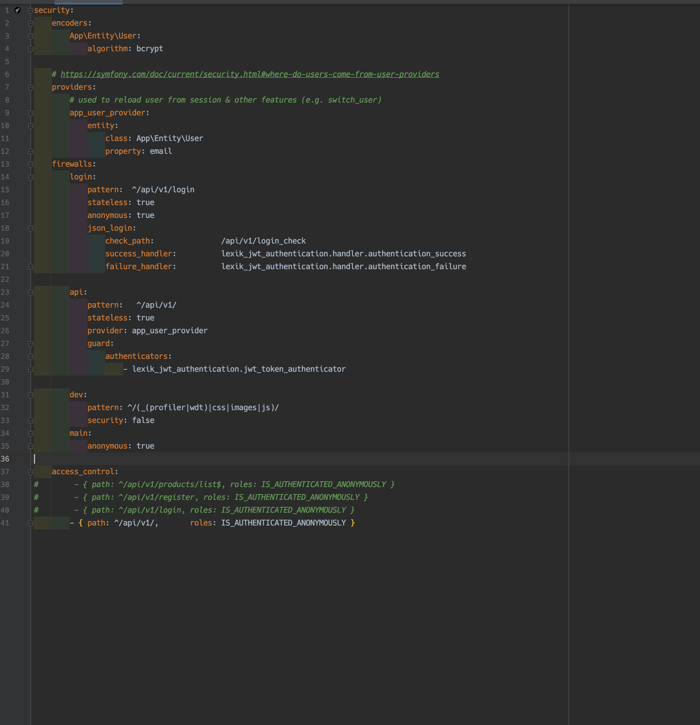Click the 'used to reload user' comment

coord(226,100)
